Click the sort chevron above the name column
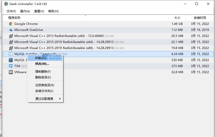 (x=85, y=16)
